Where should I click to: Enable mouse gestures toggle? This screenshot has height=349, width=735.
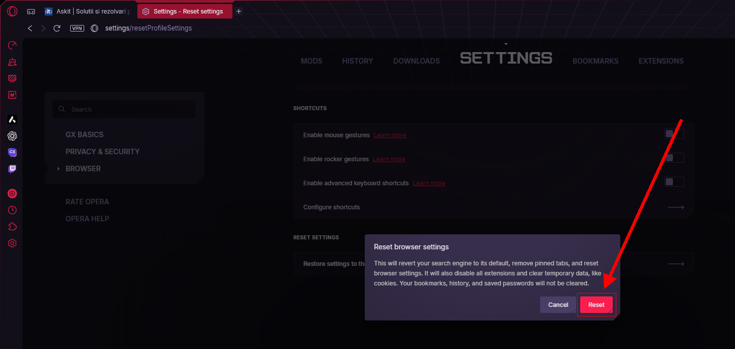point(673,134)
